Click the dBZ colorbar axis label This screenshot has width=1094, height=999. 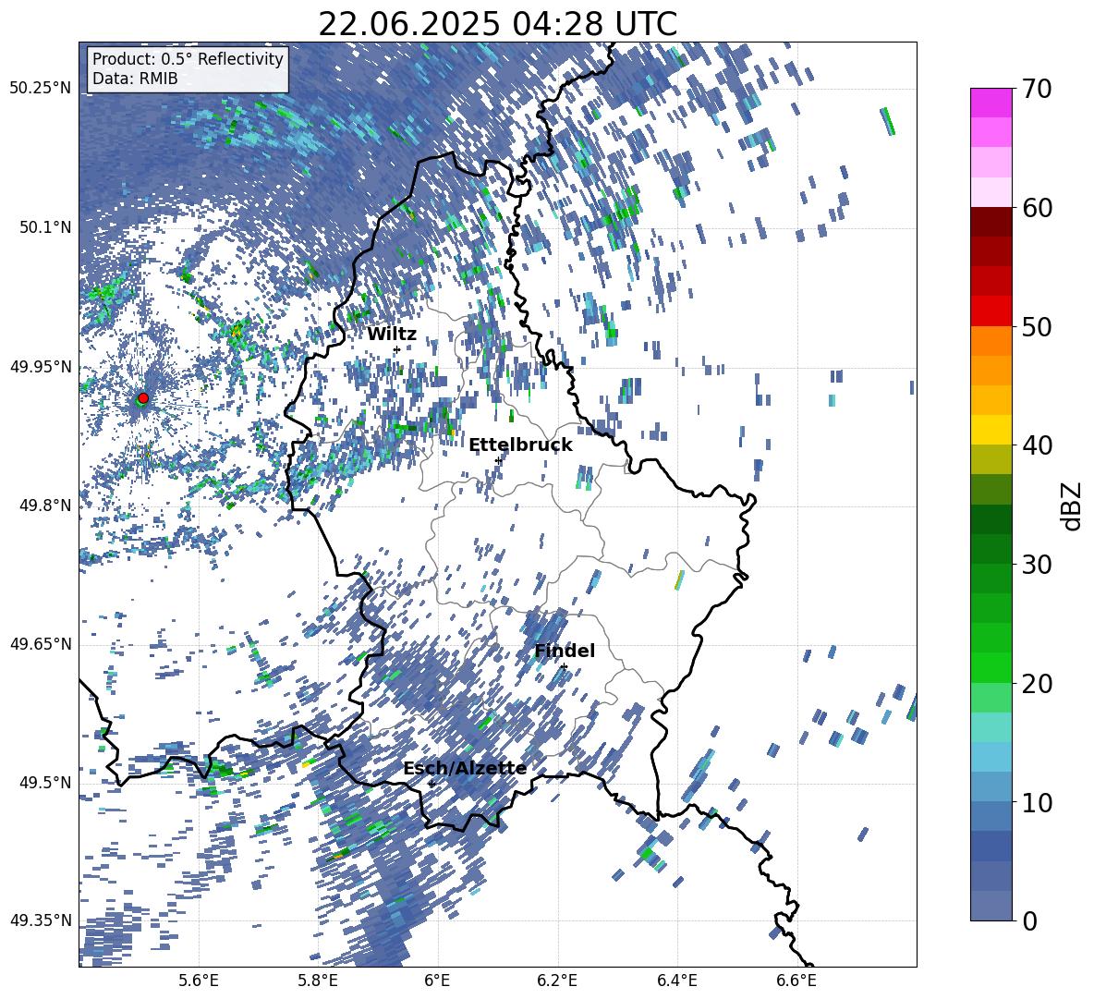(1072, 506)
